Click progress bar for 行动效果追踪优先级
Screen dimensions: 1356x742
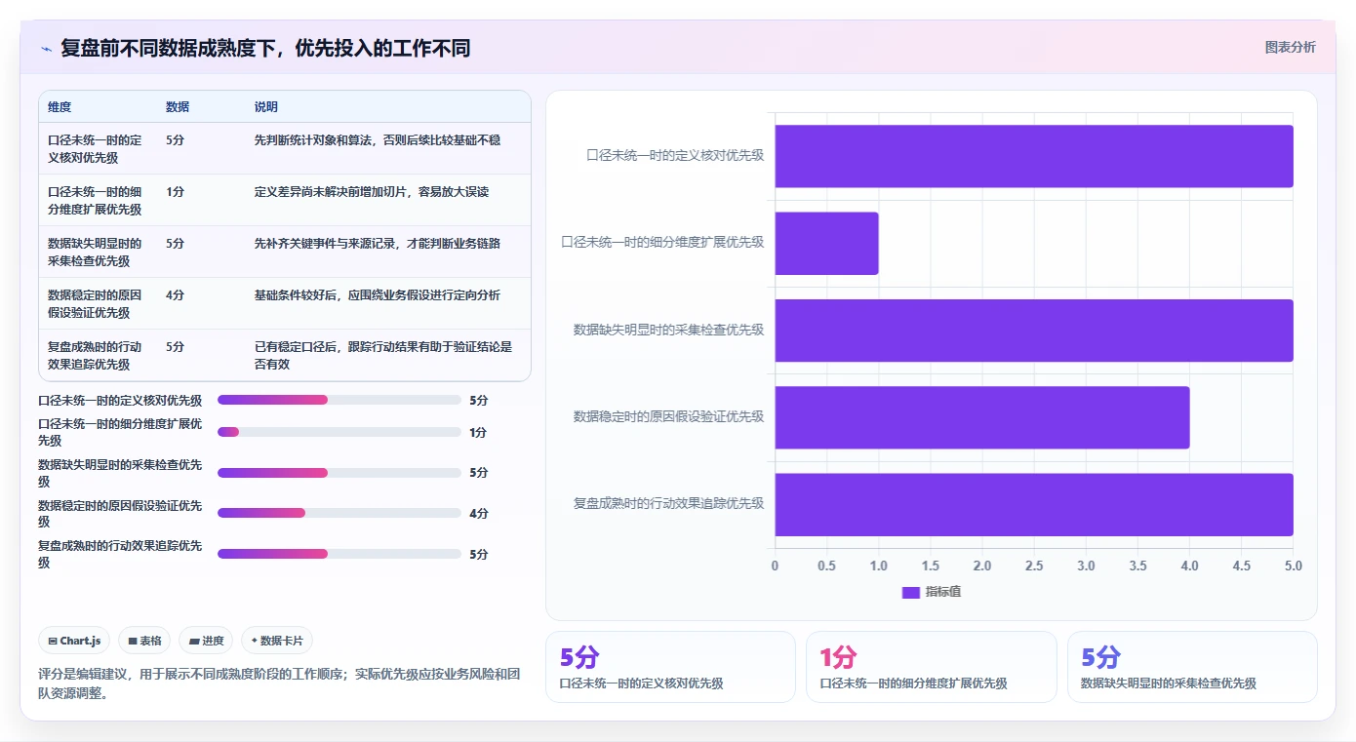pos(339,554)
